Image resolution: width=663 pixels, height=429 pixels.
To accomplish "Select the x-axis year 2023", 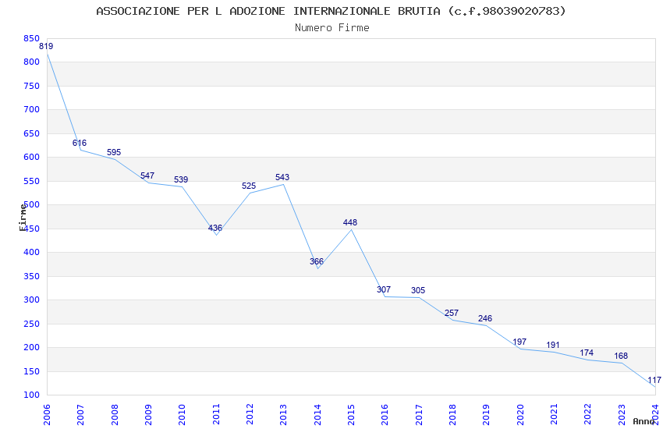I will (x=622, y=414).
